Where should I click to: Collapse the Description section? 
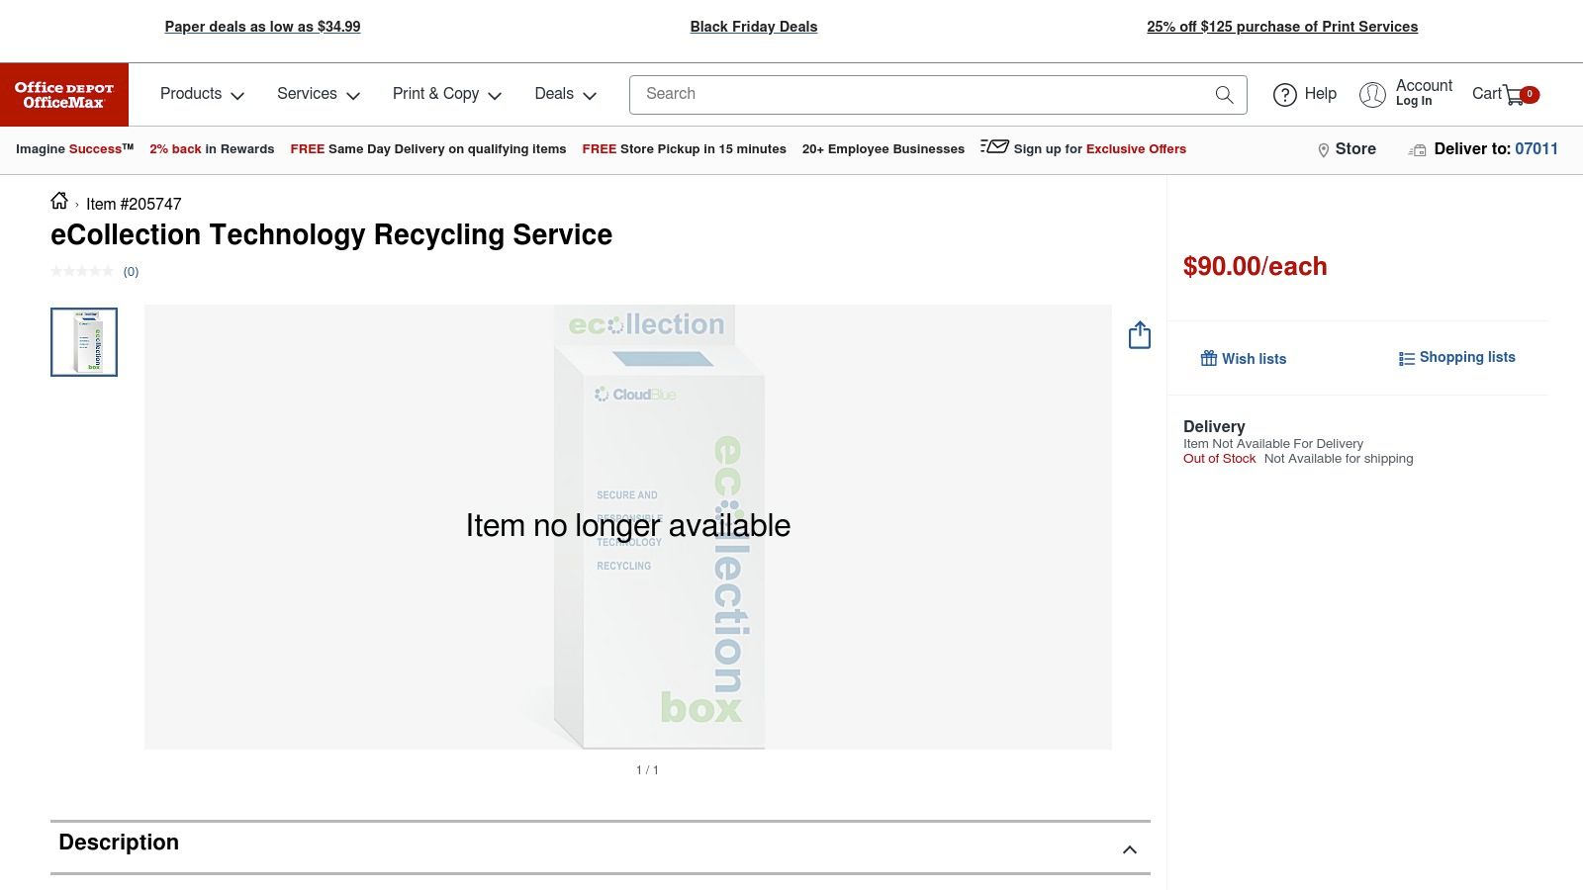point(1128,848)
